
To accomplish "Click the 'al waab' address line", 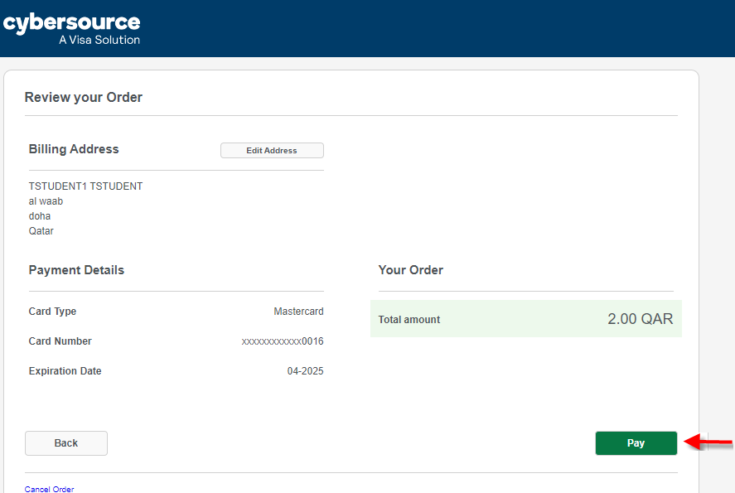I will pos(46,201).
